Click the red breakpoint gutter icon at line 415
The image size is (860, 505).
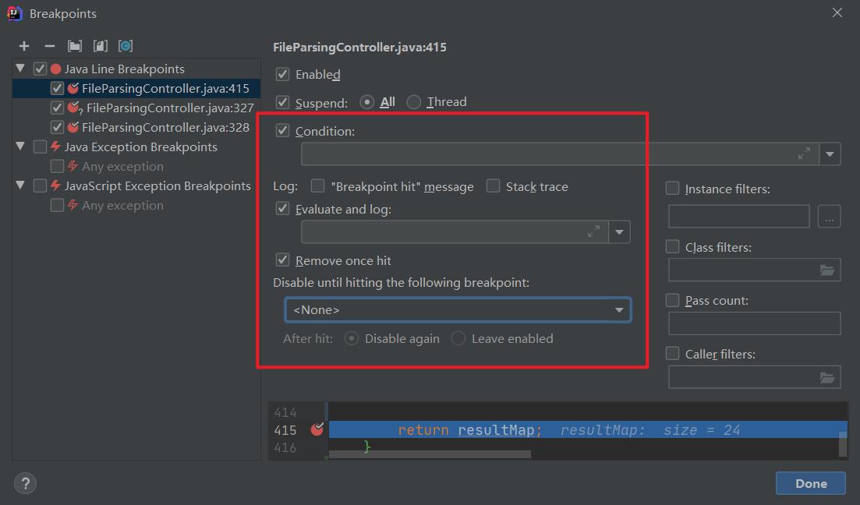pyautogui.click(x=316, y=429)
